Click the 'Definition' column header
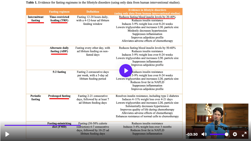 tap(93, 12)
